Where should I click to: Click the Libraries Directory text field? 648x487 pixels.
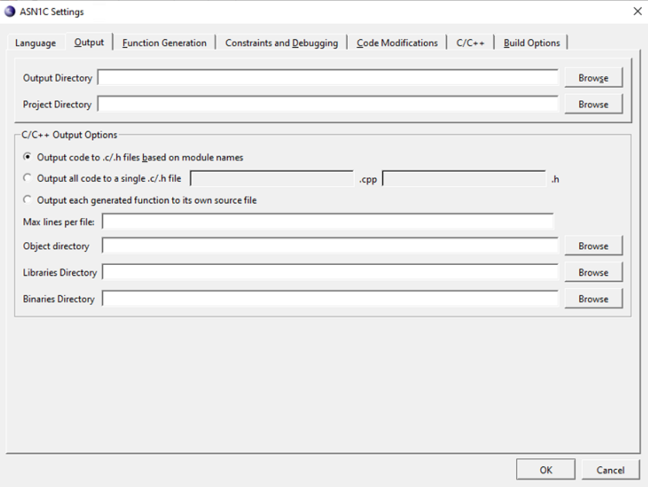[x=330, y=272]
